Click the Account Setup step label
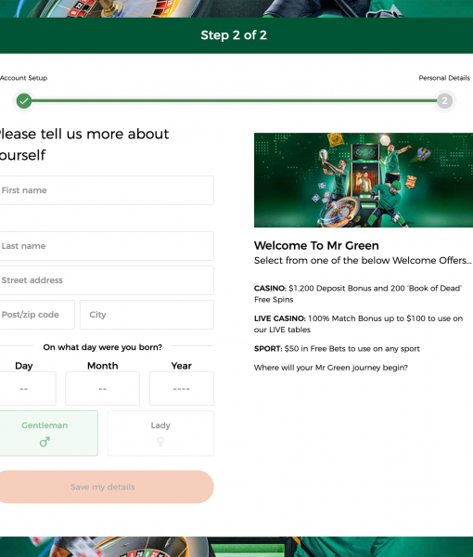Viewport: 473px width, 557px height. click(23, 78)
